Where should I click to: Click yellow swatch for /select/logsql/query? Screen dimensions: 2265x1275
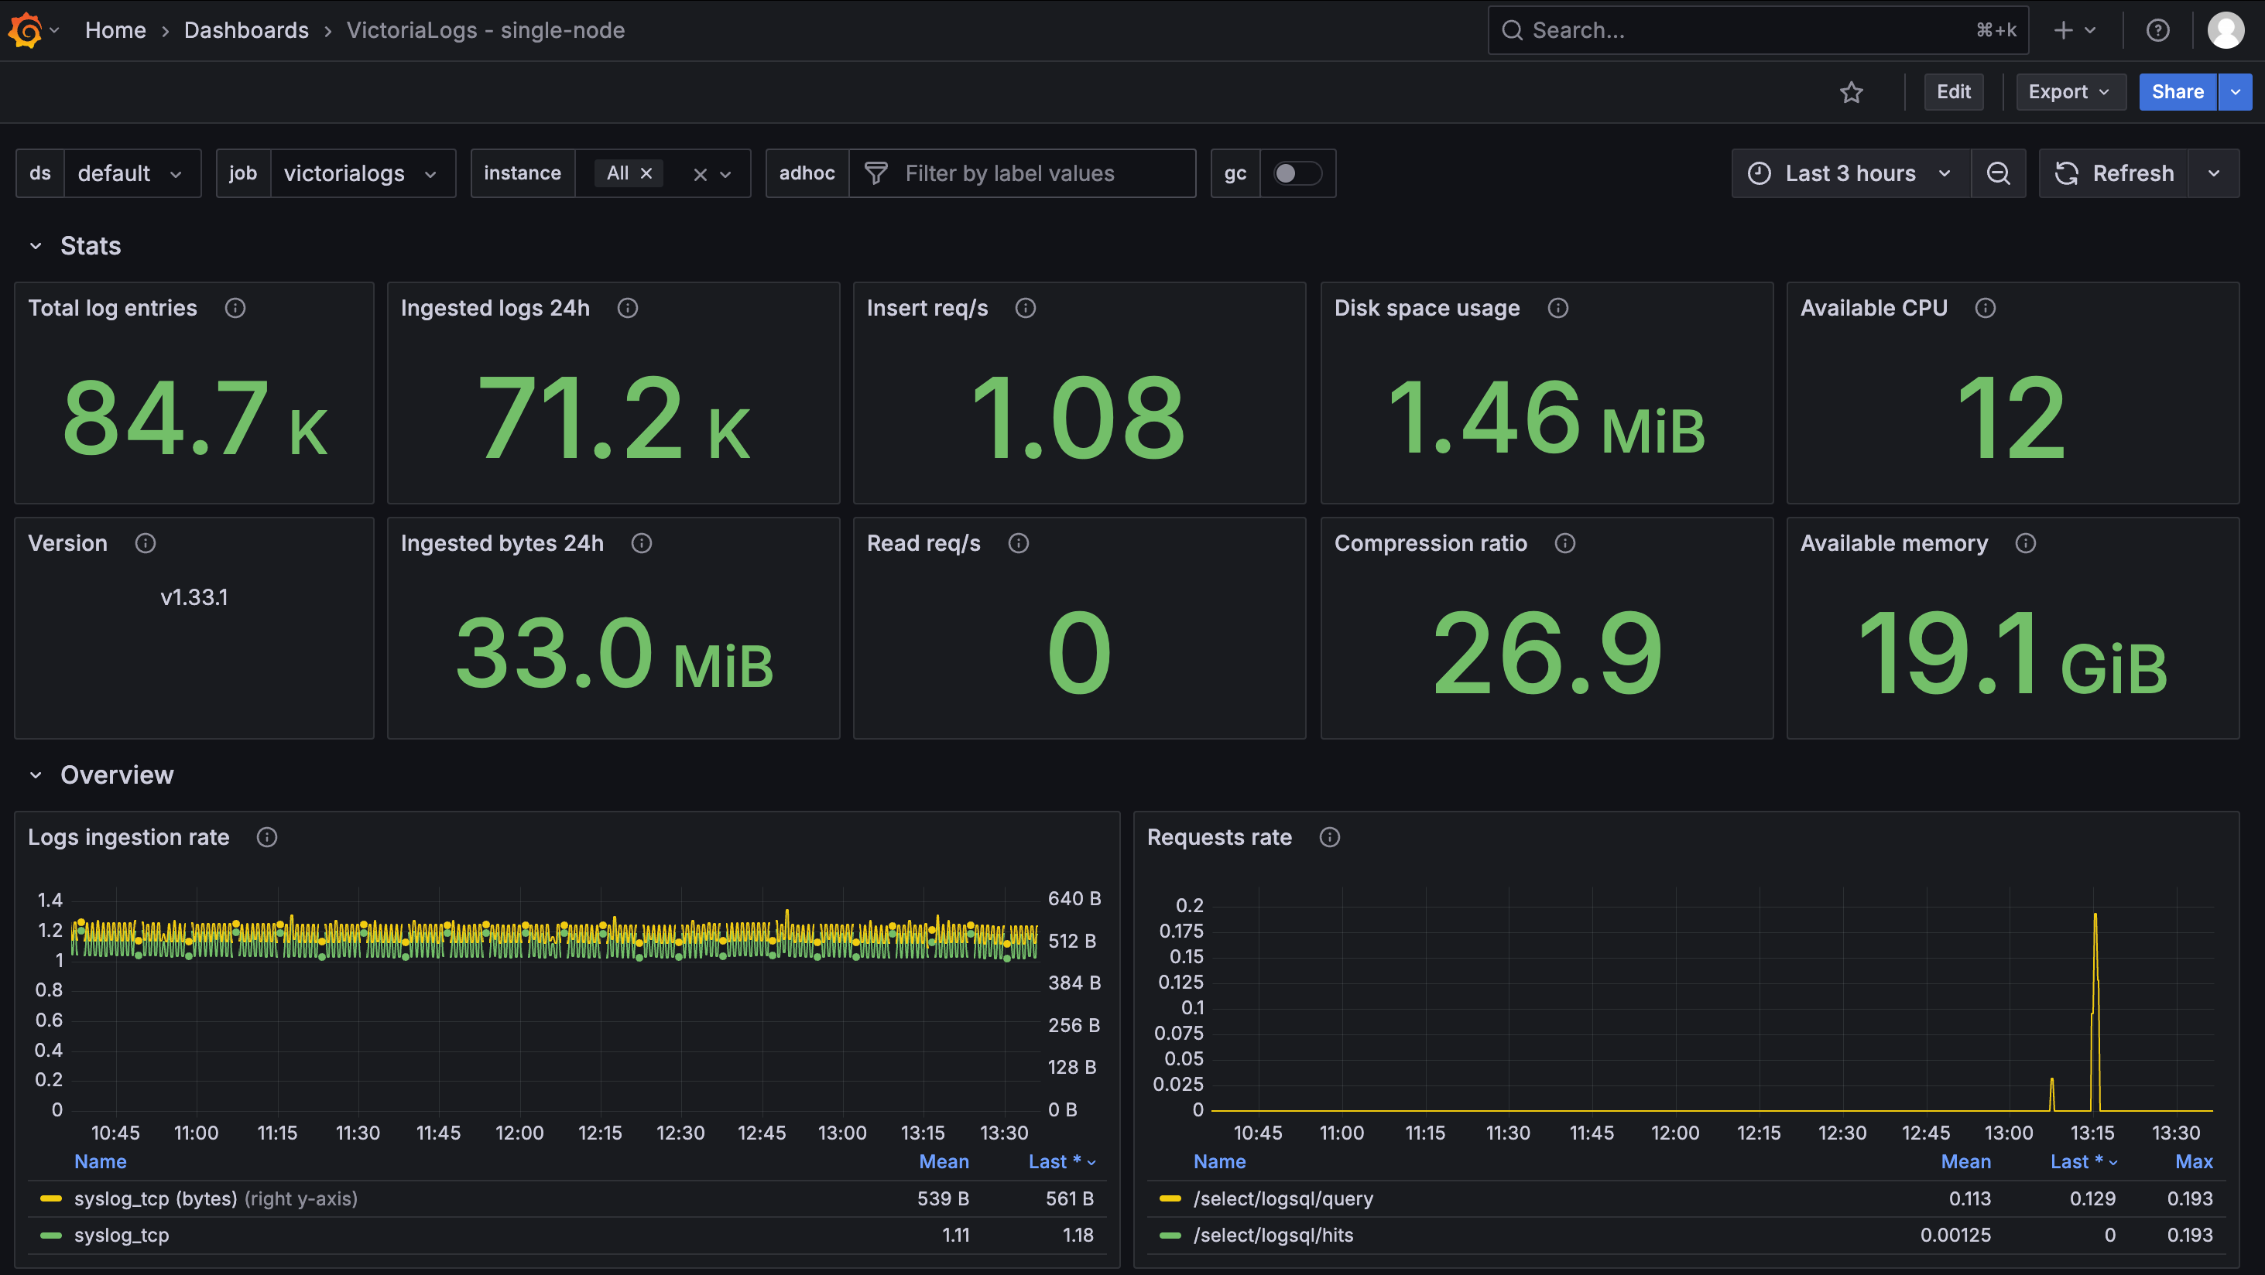1170,1198
